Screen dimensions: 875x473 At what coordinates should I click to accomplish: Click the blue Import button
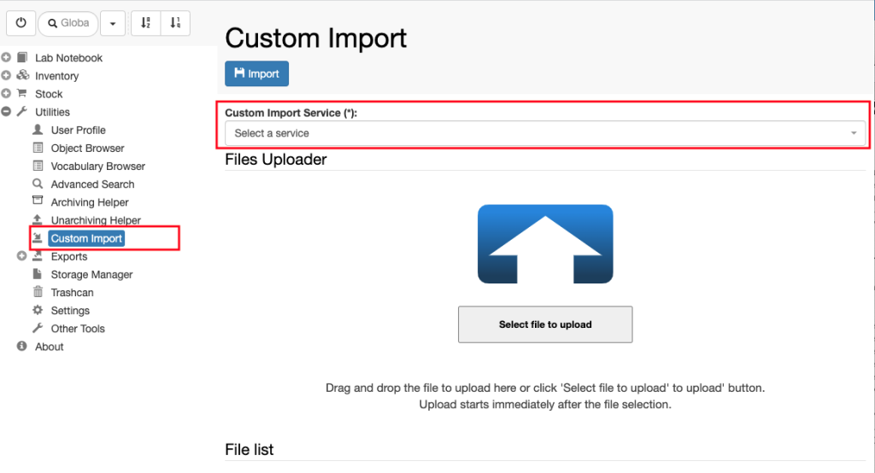pyautogui.click(x=256, y=73)
